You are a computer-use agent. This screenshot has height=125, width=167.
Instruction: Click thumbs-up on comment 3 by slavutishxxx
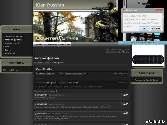[x=125, y=113]
